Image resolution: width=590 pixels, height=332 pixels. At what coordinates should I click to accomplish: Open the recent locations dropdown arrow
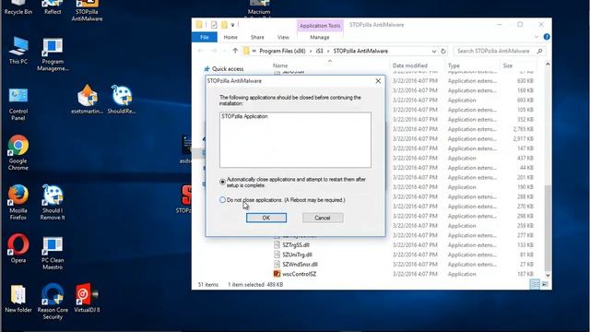coord(225,51)
